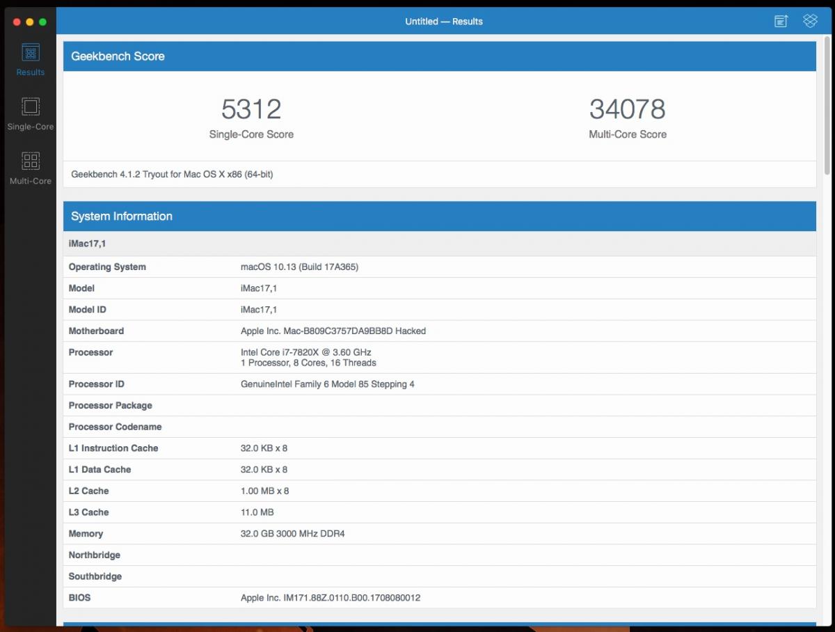Select the L1 Instruction Cache label
Screen dimensions: 835x632
(x=113, y=448)
